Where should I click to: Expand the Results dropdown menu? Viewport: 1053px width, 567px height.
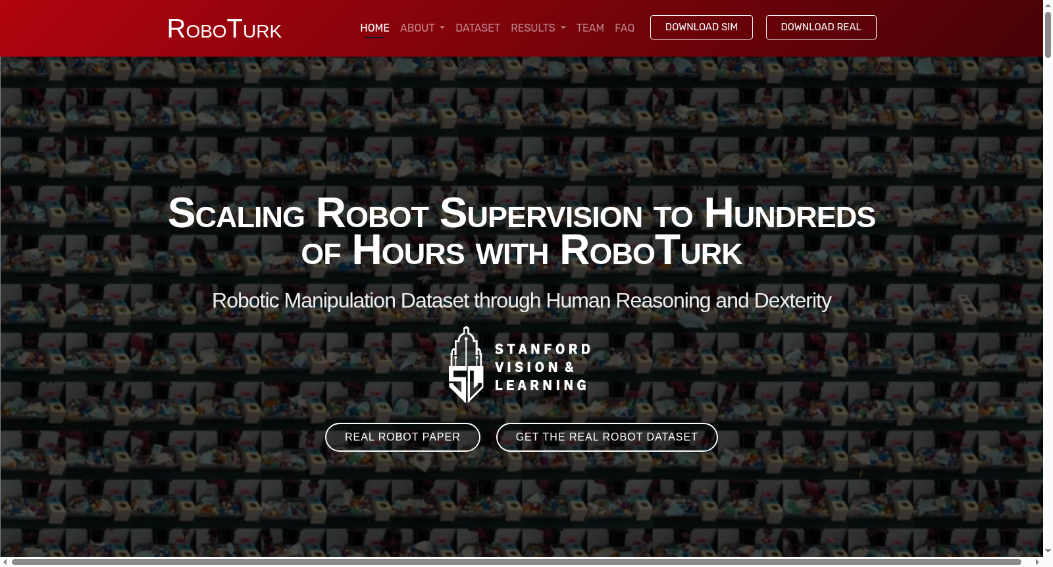coord(538,28)
